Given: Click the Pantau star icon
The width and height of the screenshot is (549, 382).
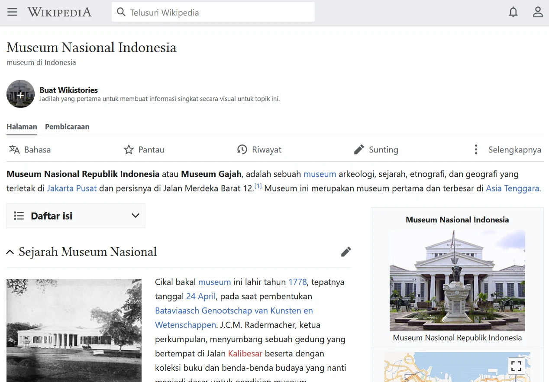Looking at the screenshot, I should [129, 150].
